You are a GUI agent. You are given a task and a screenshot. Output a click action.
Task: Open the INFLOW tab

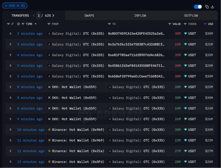point(140,16)
